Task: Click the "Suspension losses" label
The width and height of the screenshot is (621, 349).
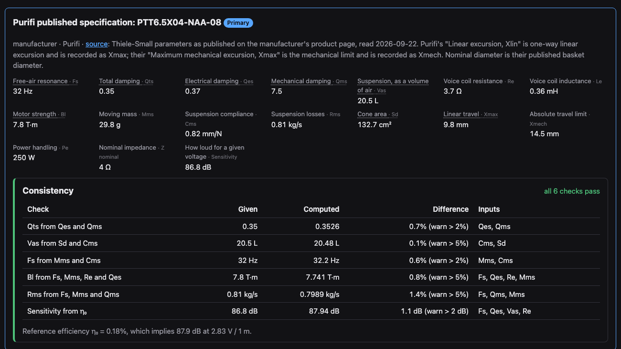Action: 298,114
